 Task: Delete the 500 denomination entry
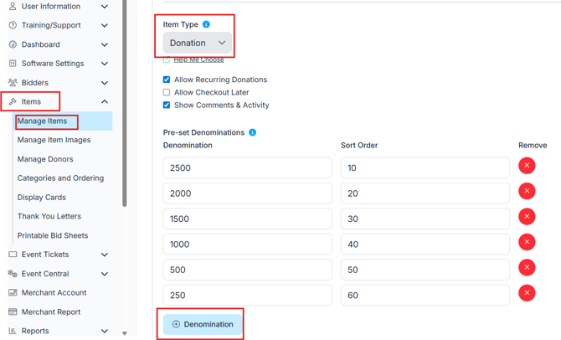(x=527, y=267)
